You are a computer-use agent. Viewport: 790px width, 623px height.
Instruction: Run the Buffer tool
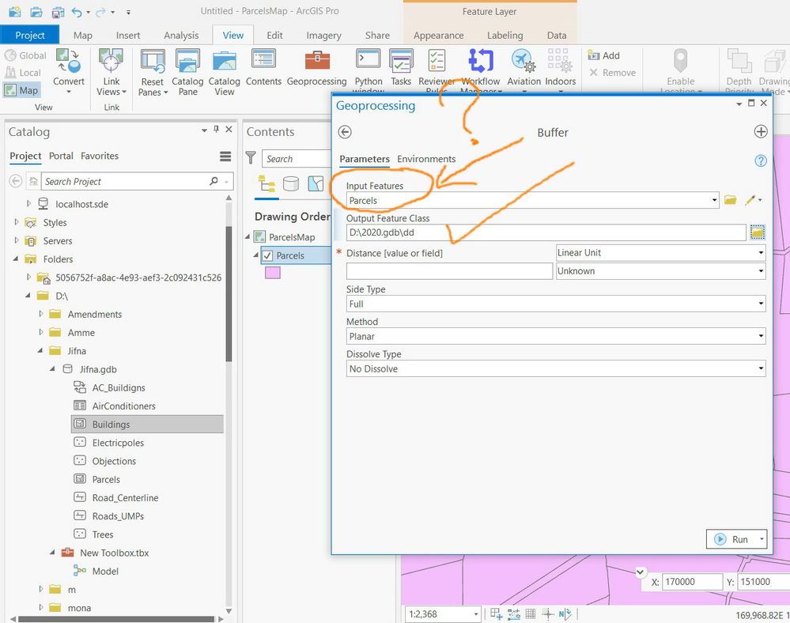pyautogui.click(x=732, y=539)
